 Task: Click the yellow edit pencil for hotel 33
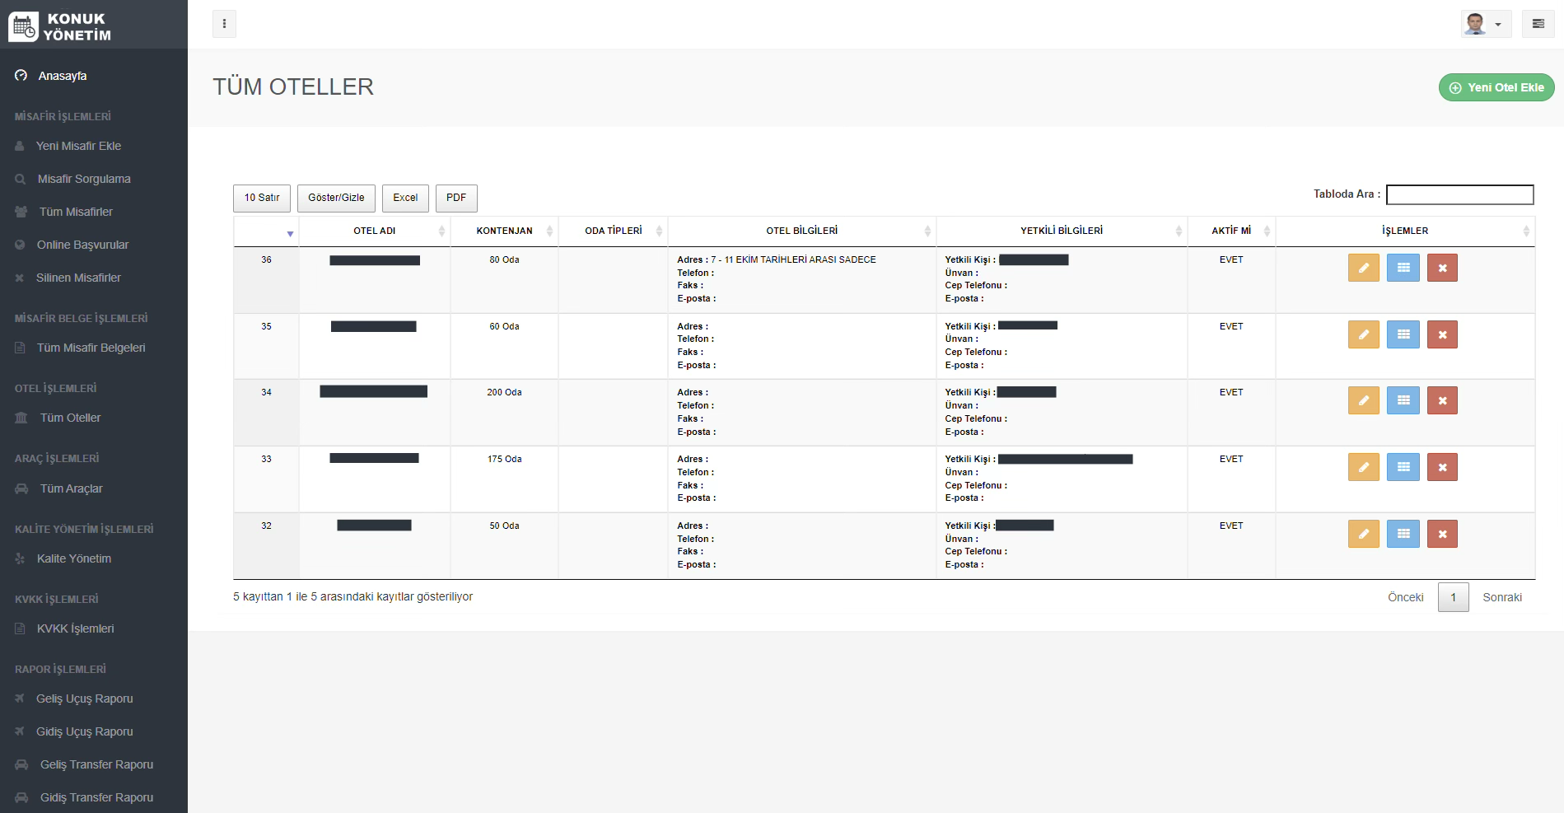[x=1363, y=467]
